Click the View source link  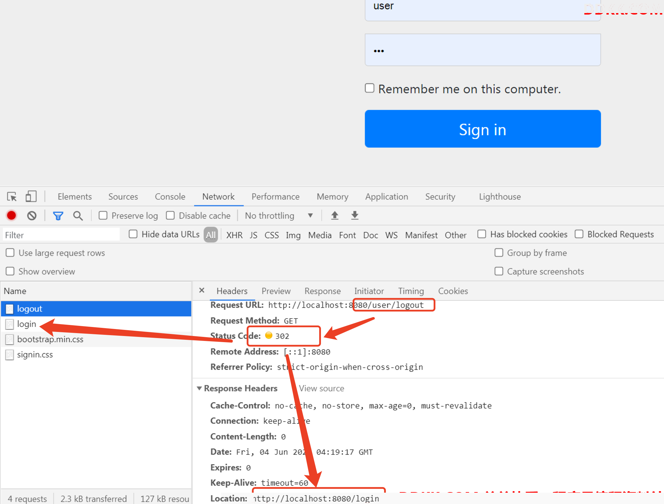coord(321,388)
